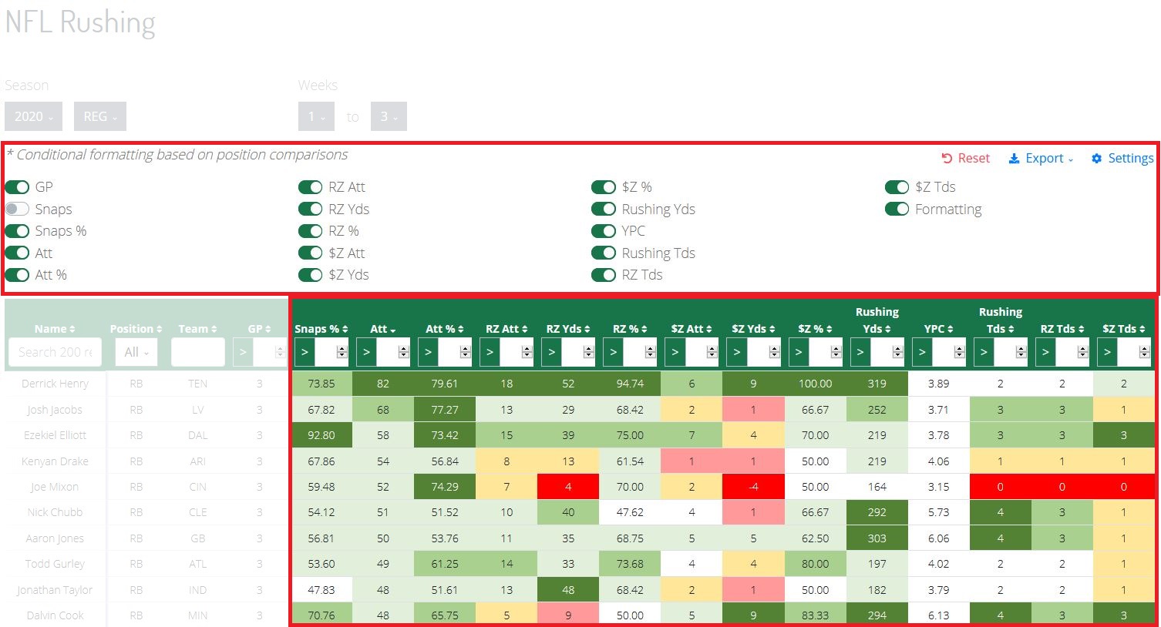Sort by $Z % column header

(815, 329)
